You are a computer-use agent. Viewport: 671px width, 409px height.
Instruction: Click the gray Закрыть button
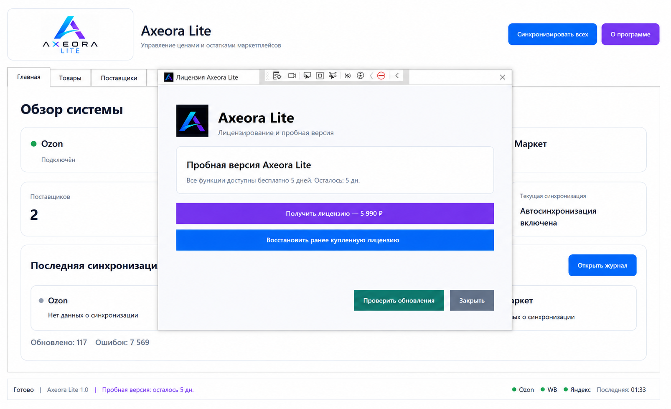click(472, 300)
